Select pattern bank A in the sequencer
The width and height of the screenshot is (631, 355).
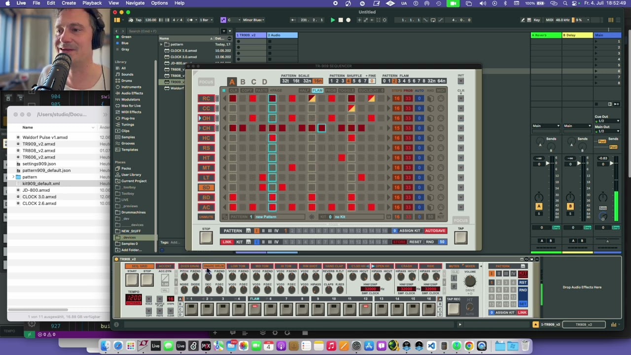(x=232, y=82)
